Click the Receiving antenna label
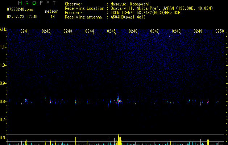Viewport: 228px width, 145px height. [x=83, y=17]
